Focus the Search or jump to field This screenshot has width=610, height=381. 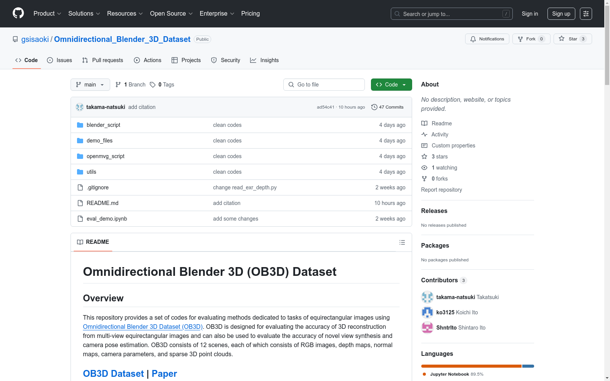tap(452, 14)
